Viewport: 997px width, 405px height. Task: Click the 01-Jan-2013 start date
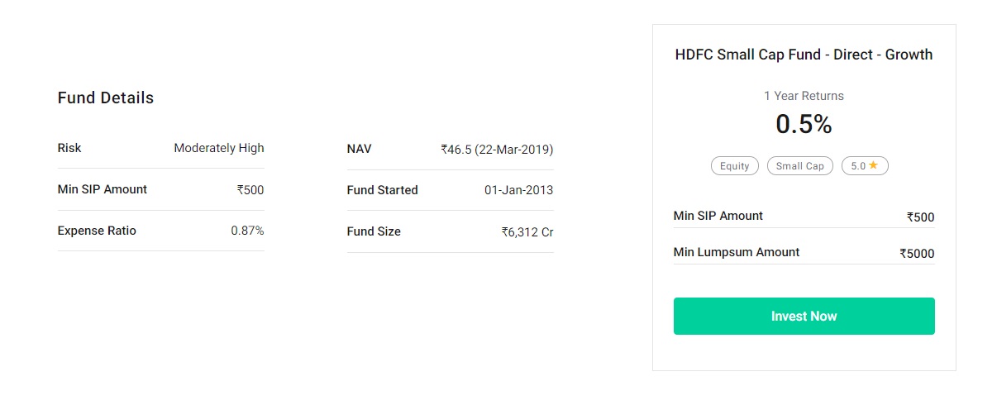pos(518,190)
